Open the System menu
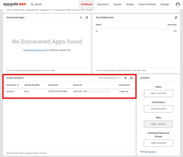The image size is (183, 157). [118, 4]
